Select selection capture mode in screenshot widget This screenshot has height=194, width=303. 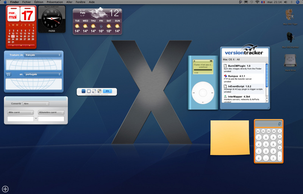click(x=94, y=91)
